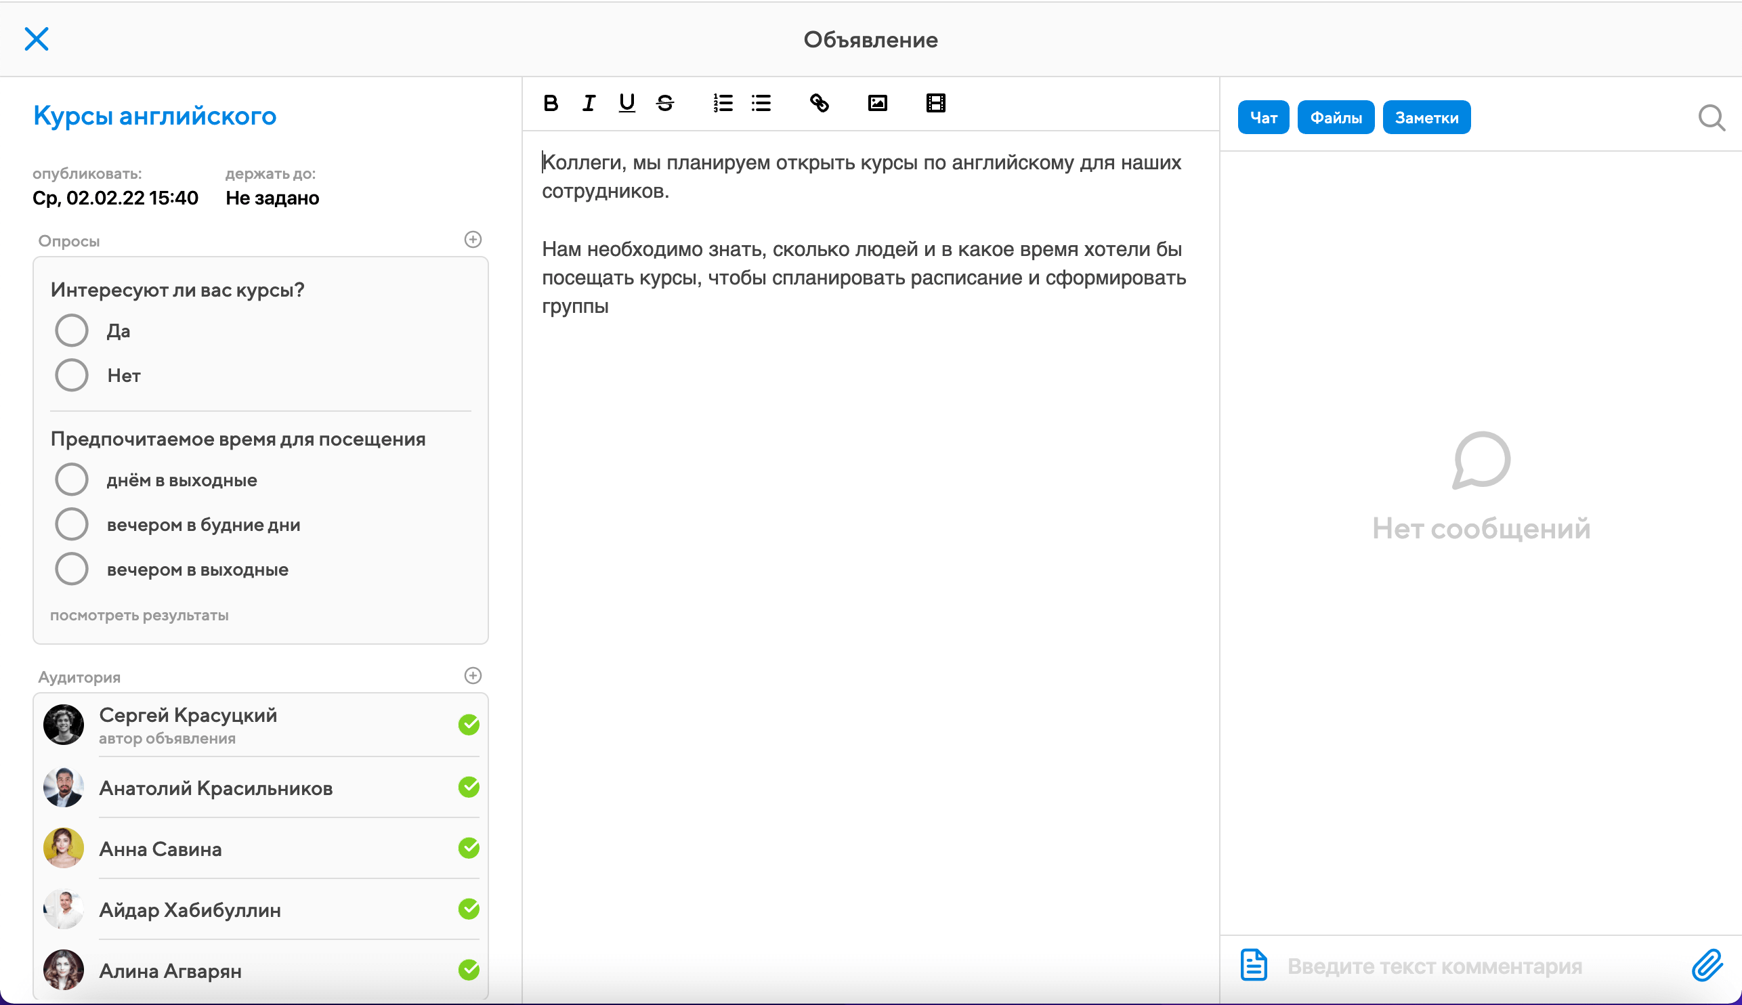Select the 'Да' poll option
This screenshot has height=1005, width=1742.
(x=72, y=330)
